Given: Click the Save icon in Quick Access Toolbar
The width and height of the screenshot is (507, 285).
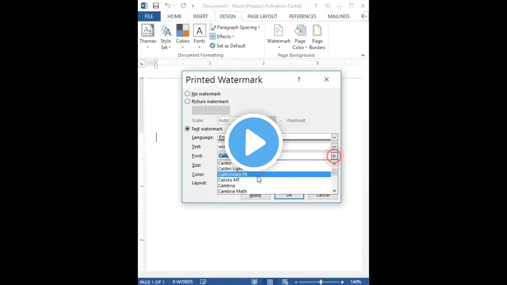Looking at the screenshot, I should pyautogui.click(x=156, y=6).
